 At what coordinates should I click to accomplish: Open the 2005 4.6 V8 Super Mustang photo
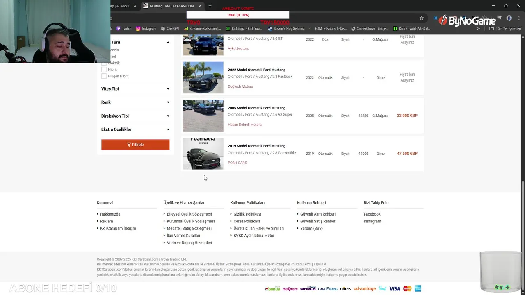[203, 116]
